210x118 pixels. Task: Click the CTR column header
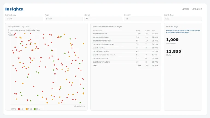click(x=154, y=30)
